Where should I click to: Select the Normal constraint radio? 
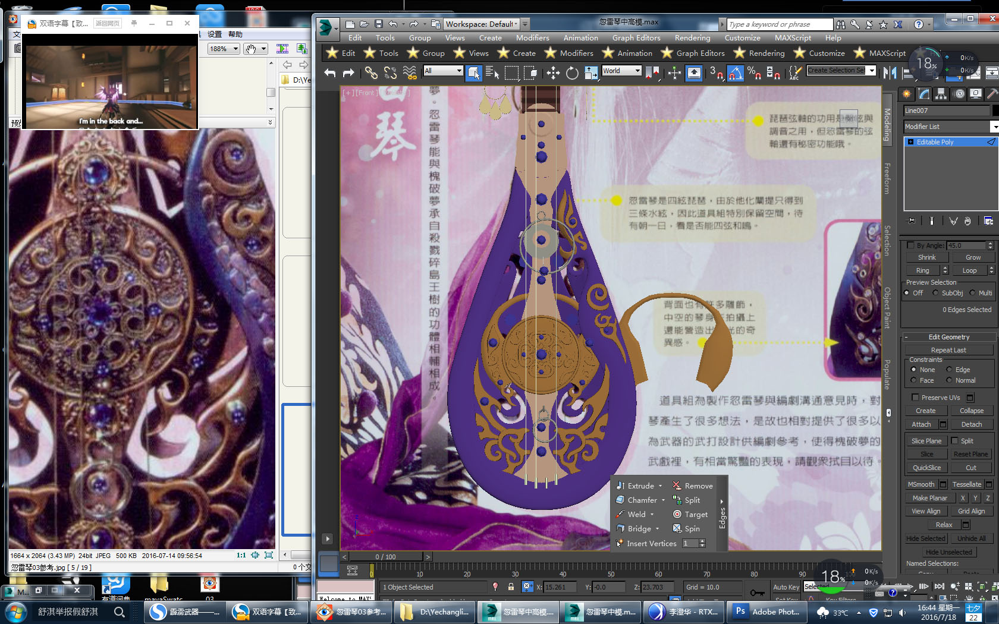[949, 380]
